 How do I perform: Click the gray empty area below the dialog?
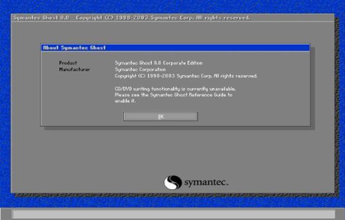[173, 151]
